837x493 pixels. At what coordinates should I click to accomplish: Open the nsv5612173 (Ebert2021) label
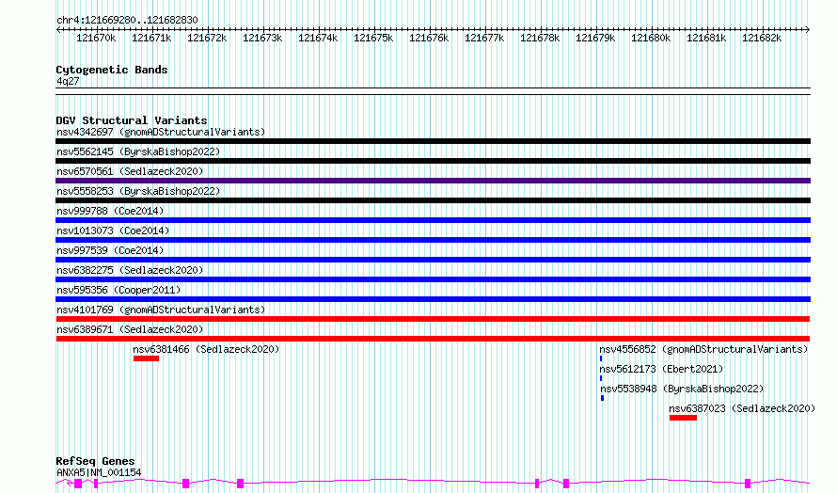click(661, 369)
